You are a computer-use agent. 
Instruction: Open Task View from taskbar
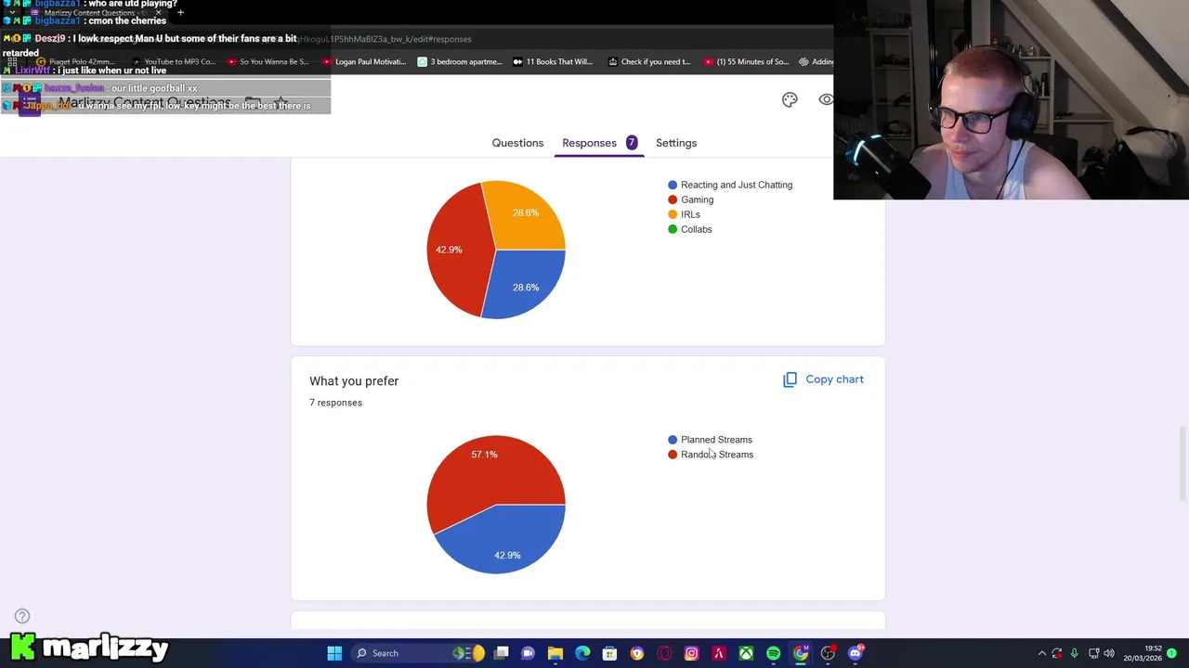click(x=501, y=653)
